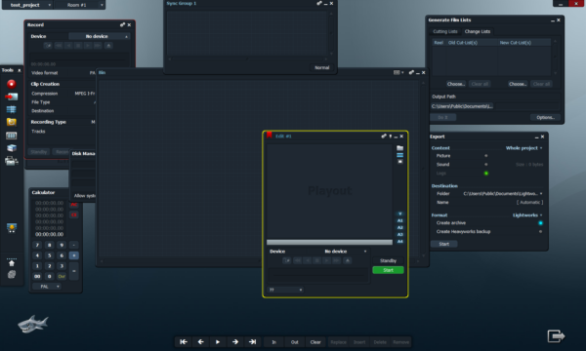Toggle the V track in Edit #1
Image resolution: width=586 pixels, height=351 pixels.
pyautogui.click(x=399, y=214)
